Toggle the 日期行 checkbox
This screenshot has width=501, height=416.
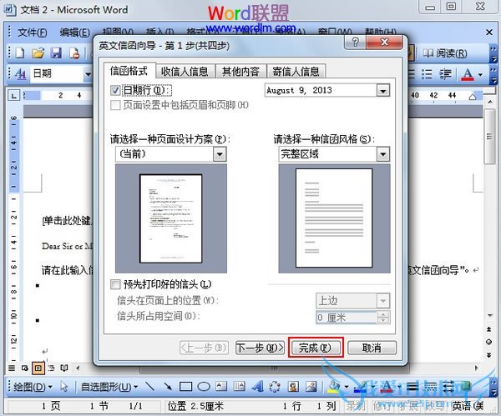click(115, 91)
